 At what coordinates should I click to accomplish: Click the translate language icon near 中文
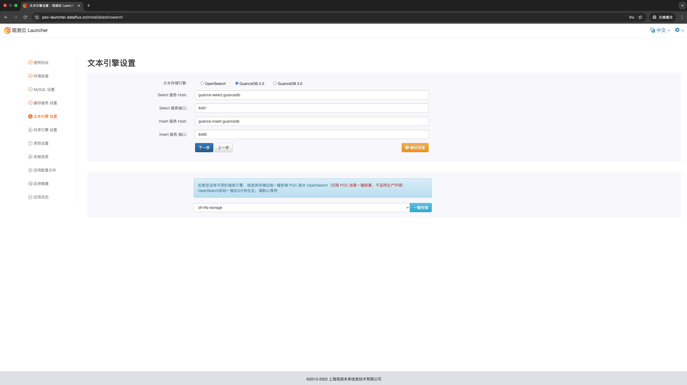pyautogui.click(x=653, y=30)
